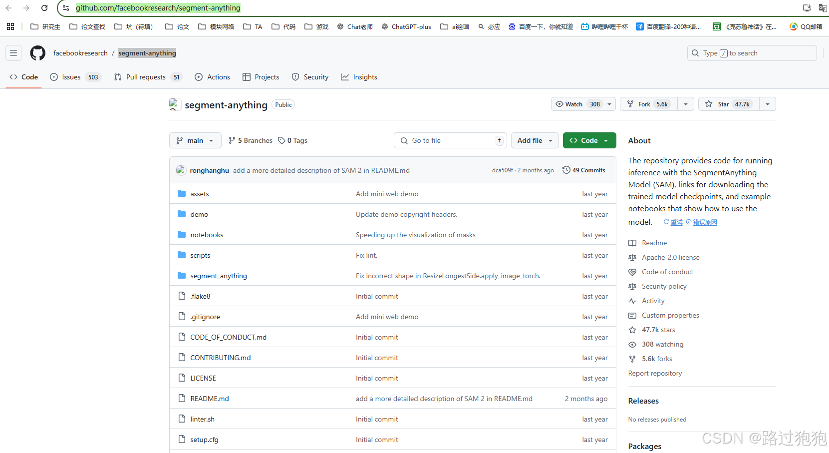This screenshot has width=829, height=453.
Task: Open the 0 Tags link
Action: (292, 140)
